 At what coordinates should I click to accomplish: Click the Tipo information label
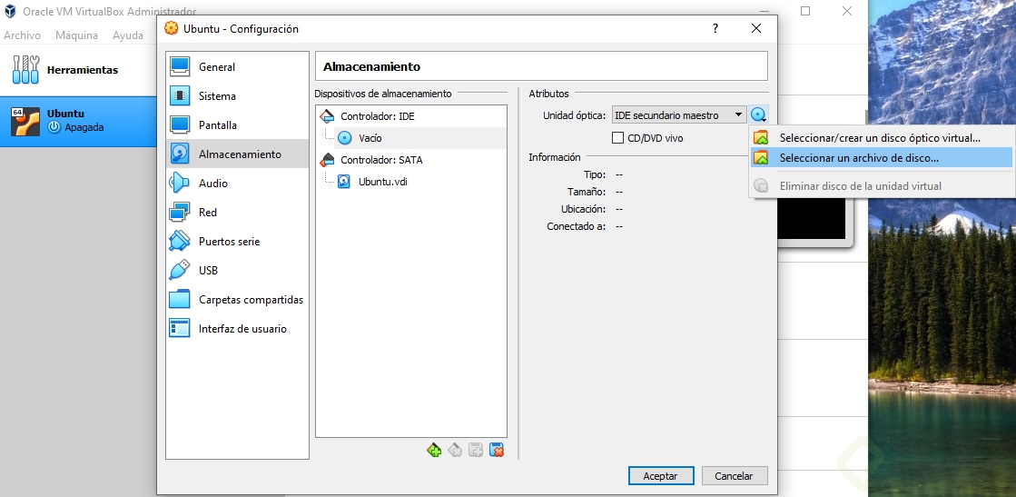coord(594,174)
